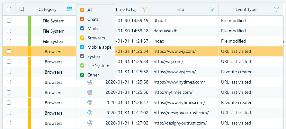
Task: Select the http://nytimes.com/ cell
Action: coord(173,93)
